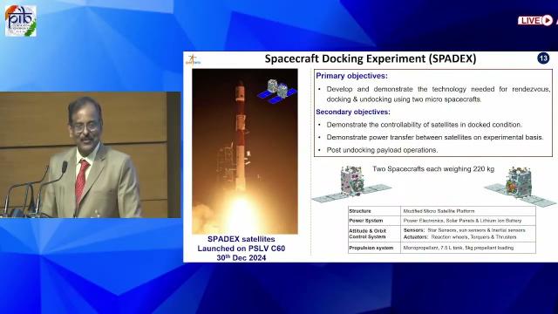Click the PSLV rocket launch photo

[x=245, y=151]
